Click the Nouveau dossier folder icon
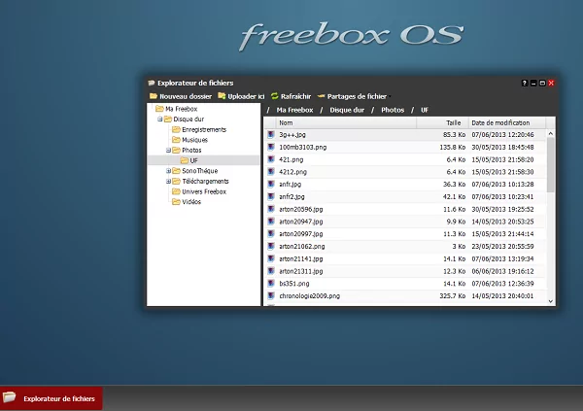This screenshot has height=411, width=583. pos(153,96)
